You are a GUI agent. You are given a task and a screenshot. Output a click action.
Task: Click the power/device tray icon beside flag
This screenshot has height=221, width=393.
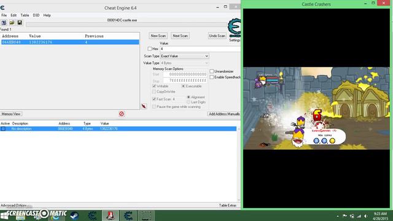coord(352,216)
